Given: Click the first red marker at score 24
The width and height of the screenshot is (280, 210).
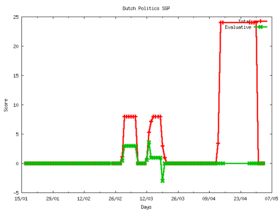Looking at the screenshot, I should [x=220, y=23].
